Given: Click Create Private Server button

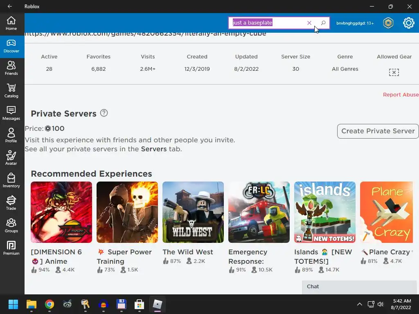Looking at the screenshot, I should click(378, 131).
